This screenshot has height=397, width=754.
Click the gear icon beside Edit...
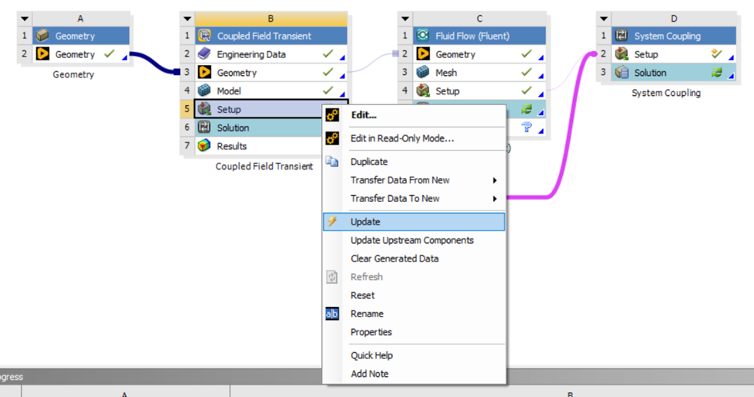[x=333, y=115]
